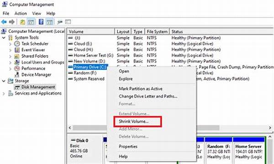
Task: Click the Show/Hide Console Tree toolbar icon
Action: coord(31,22)
